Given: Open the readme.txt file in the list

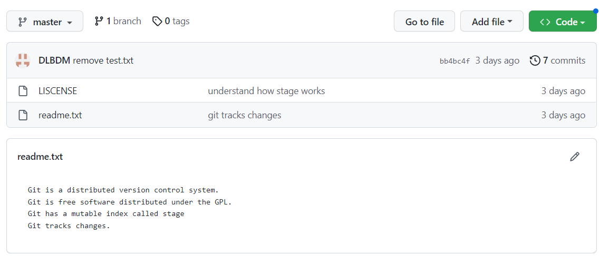Looking at the screenshot, I should (60, 115).
